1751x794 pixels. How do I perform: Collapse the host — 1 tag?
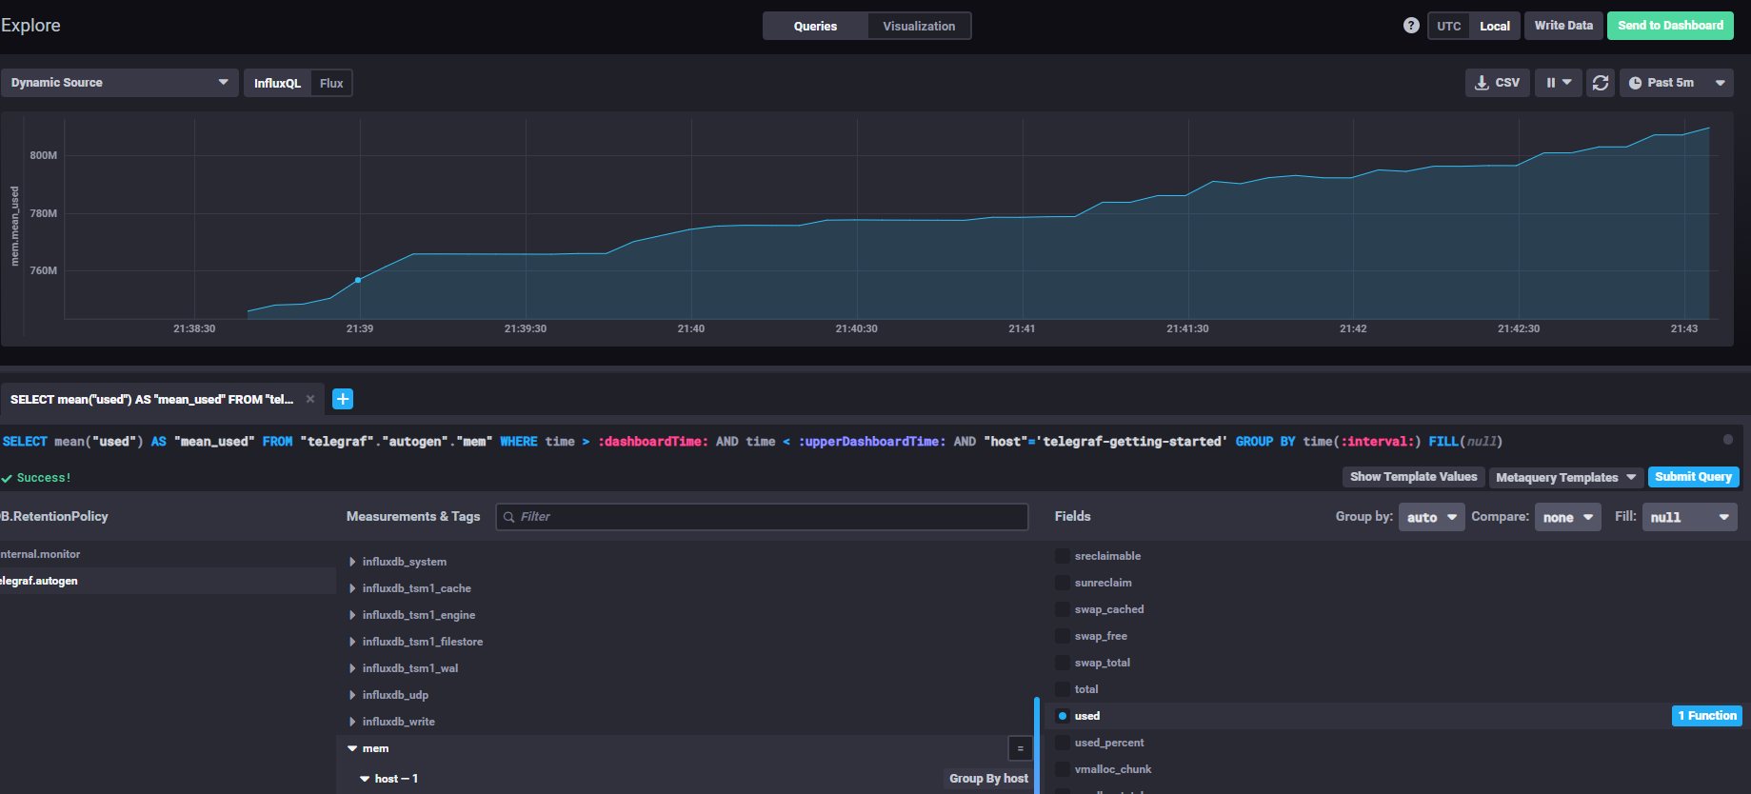(x=365, y=779)
